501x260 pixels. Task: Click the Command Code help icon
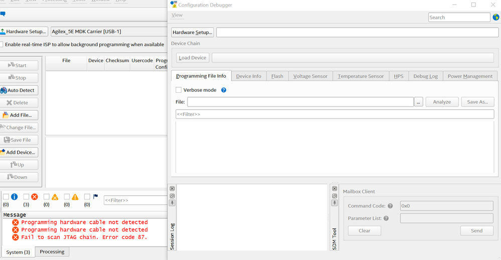click(x=390, y=206)
